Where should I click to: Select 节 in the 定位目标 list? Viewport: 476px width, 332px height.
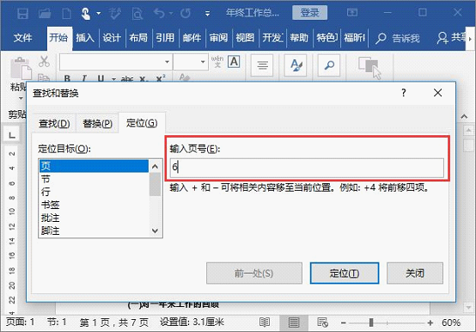[94, 179]
